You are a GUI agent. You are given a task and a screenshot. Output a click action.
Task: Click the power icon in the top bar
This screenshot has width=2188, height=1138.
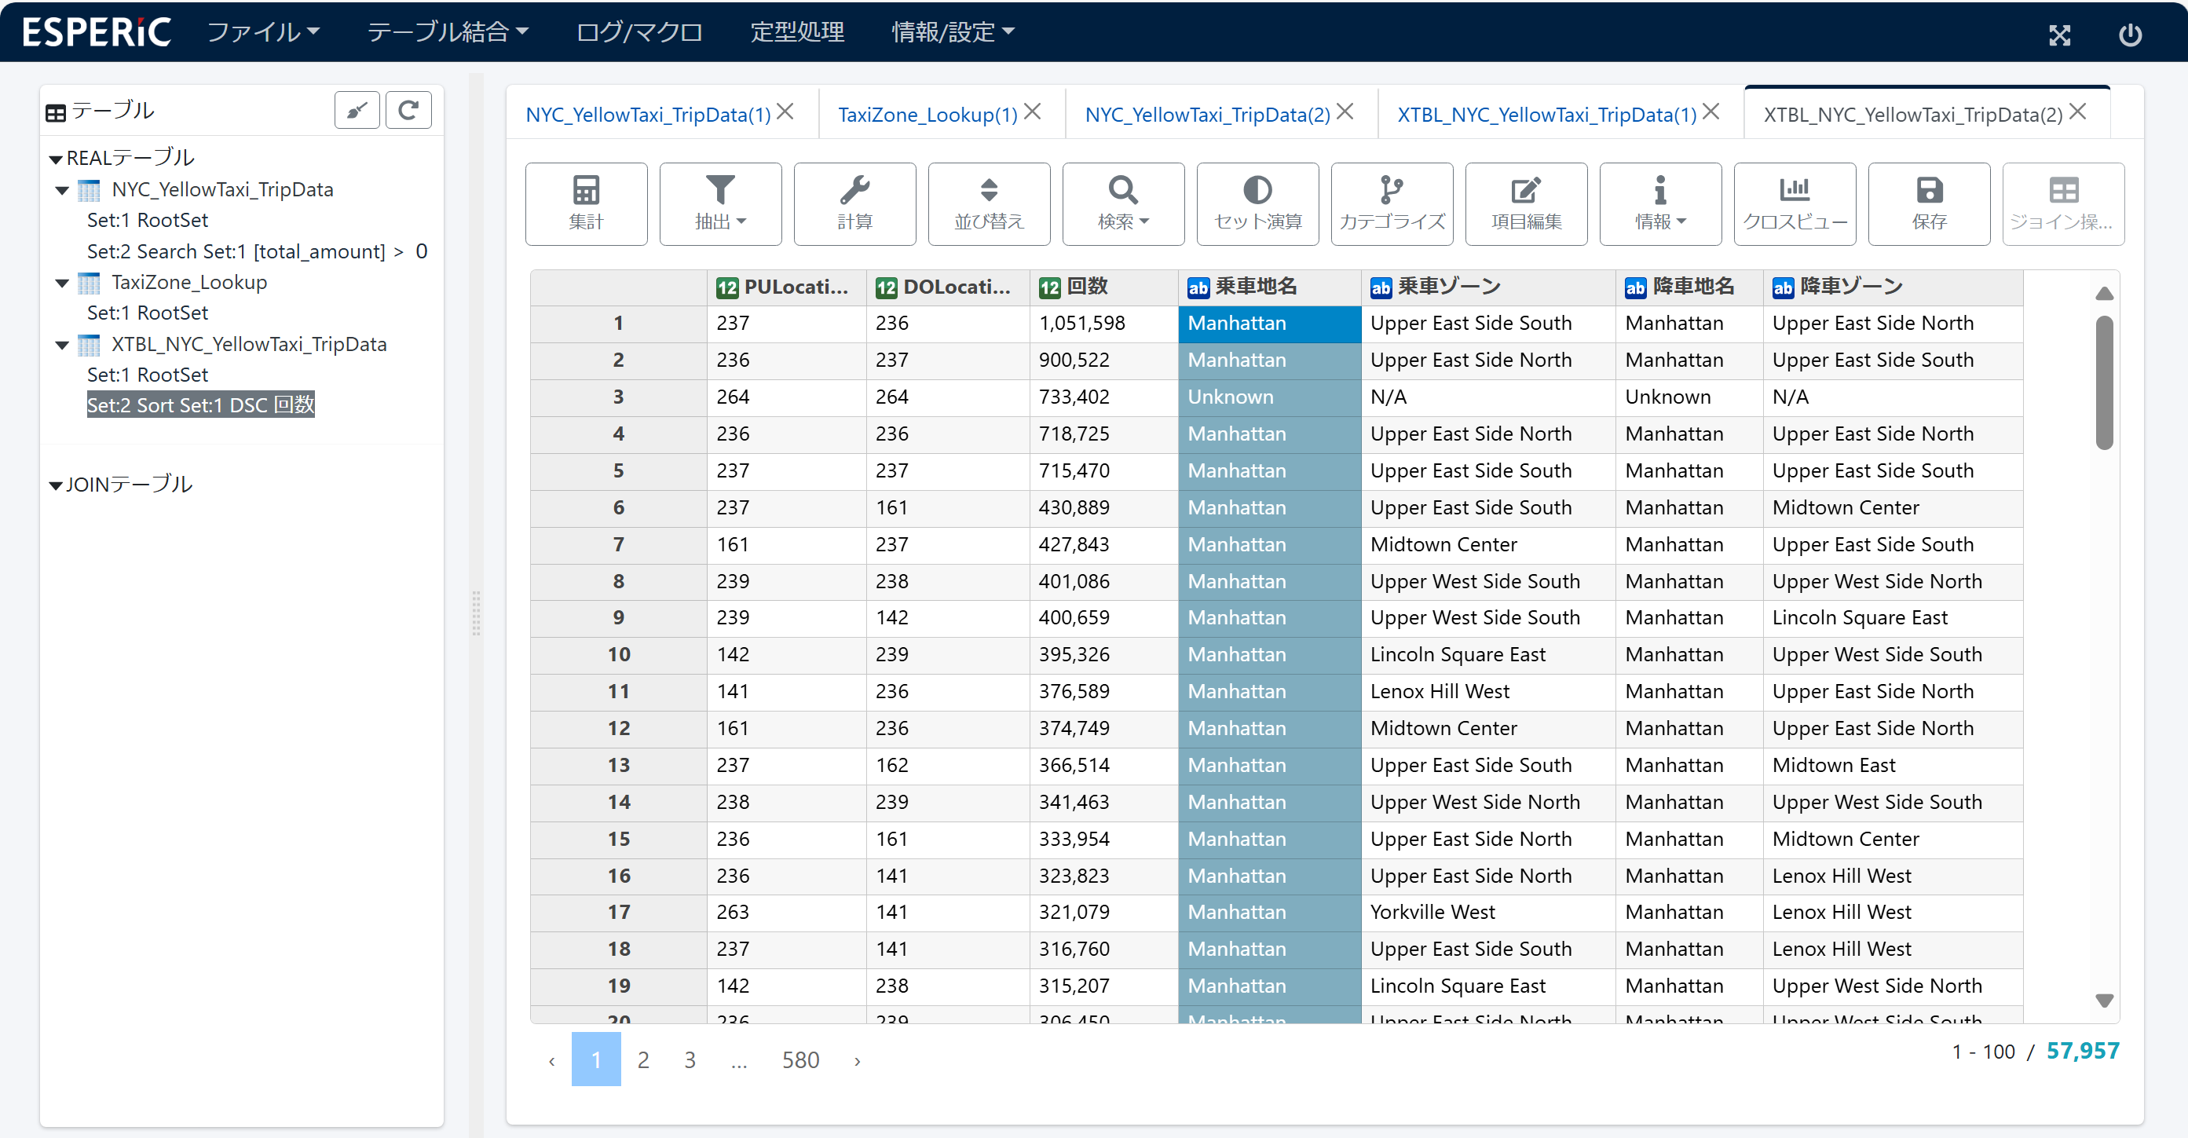point(2128,34)
